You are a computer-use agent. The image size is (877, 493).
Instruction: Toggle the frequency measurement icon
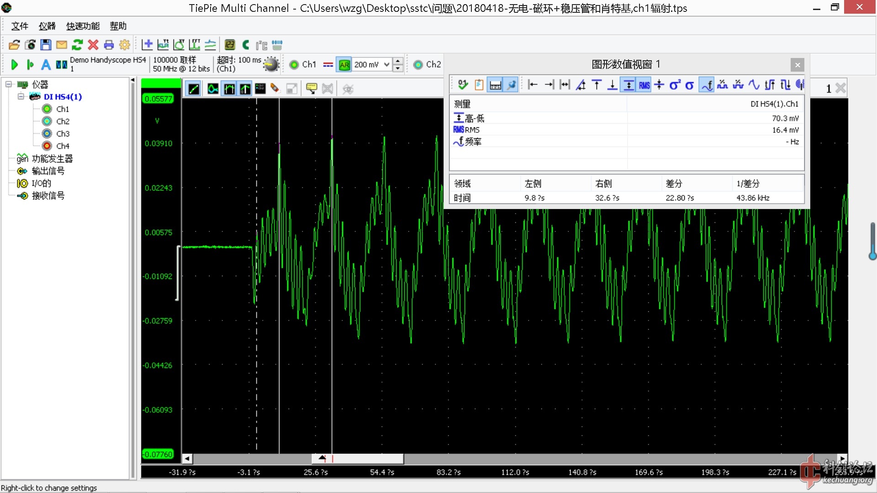707,85
